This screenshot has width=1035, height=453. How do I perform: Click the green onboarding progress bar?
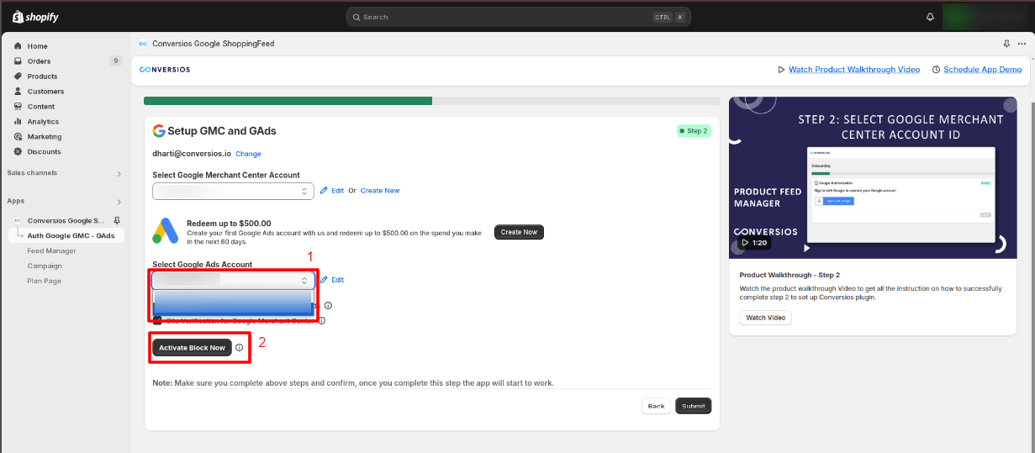point(288,101)
